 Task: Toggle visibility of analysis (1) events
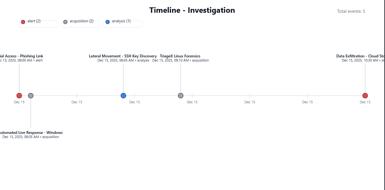pyautogui.click(x=123, y=23)
